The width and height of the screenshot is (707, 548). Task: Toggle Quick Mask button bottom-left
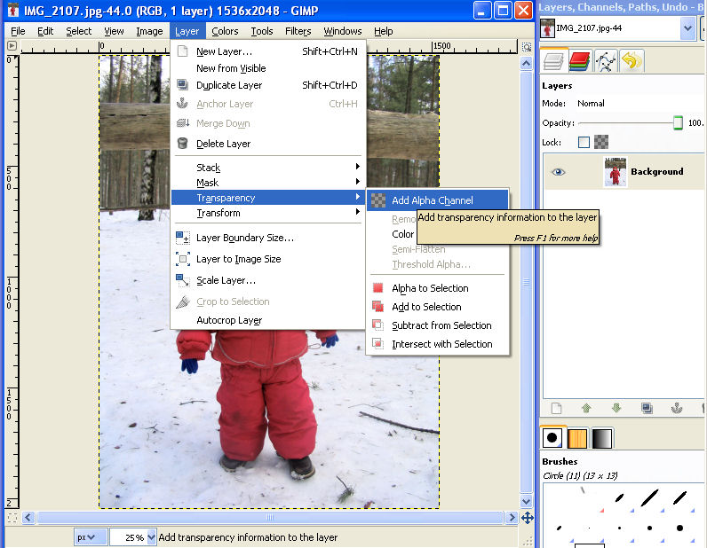point(12,518)
